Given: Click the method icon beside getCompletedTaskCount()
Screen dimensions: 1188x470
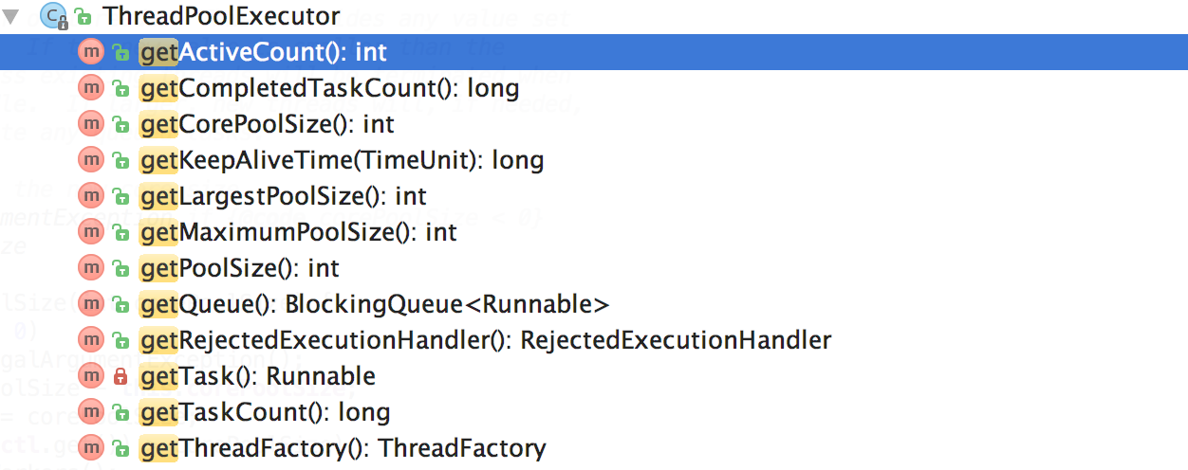Looking at the screenshot, I should pos(91,89).
